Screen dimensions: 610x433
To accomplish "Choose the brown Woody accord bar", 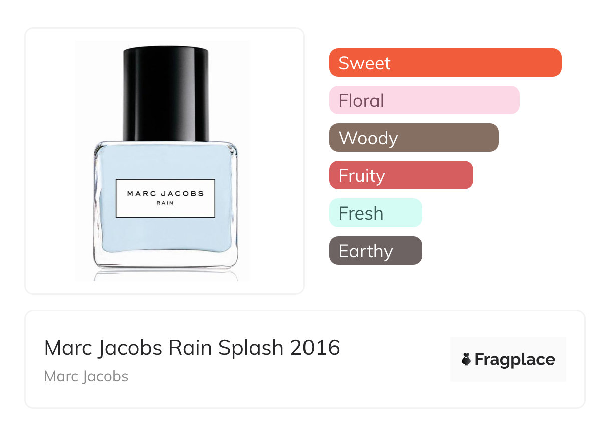I will tap(414, 138).
